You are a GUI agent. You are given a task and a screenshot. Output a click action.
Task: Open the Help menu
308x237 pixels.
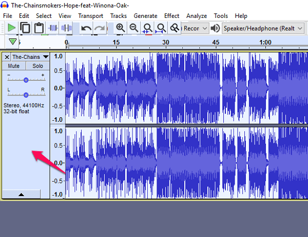coord(241,16)
